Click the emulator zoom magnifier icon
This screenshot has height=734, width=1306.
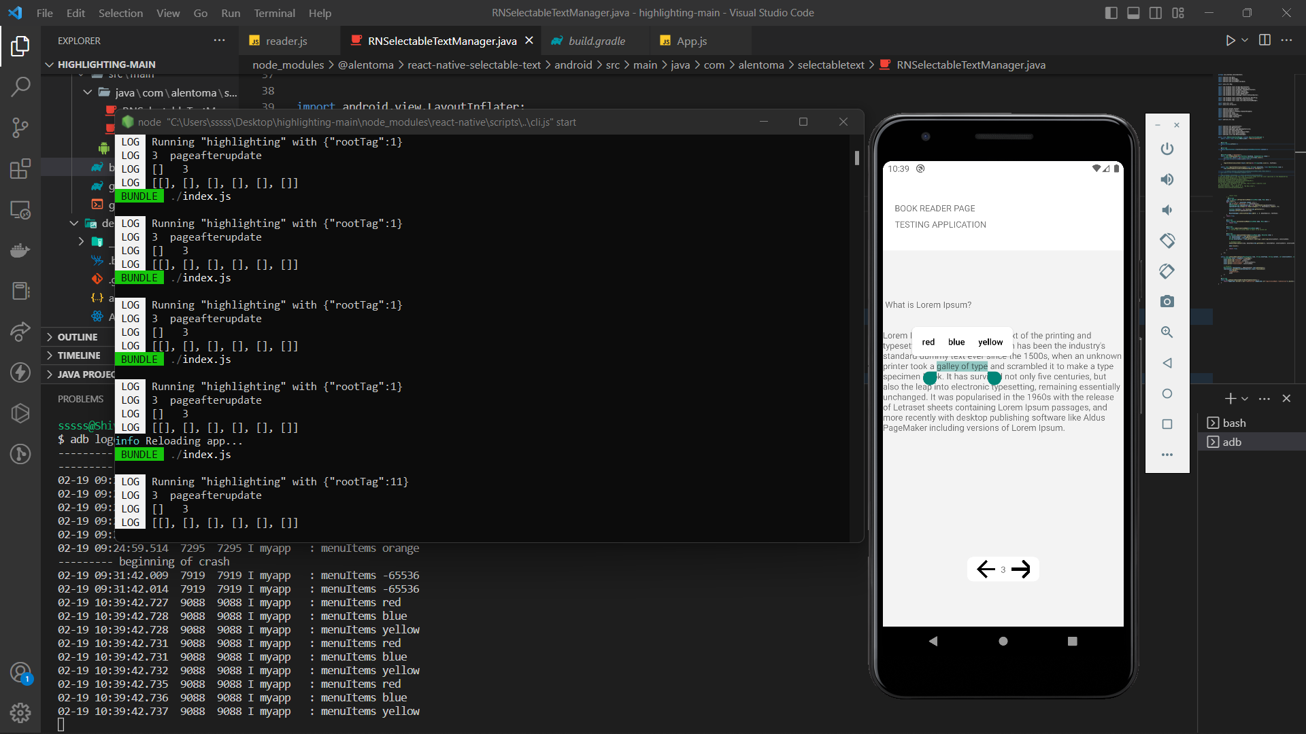tap(1167, 332)
